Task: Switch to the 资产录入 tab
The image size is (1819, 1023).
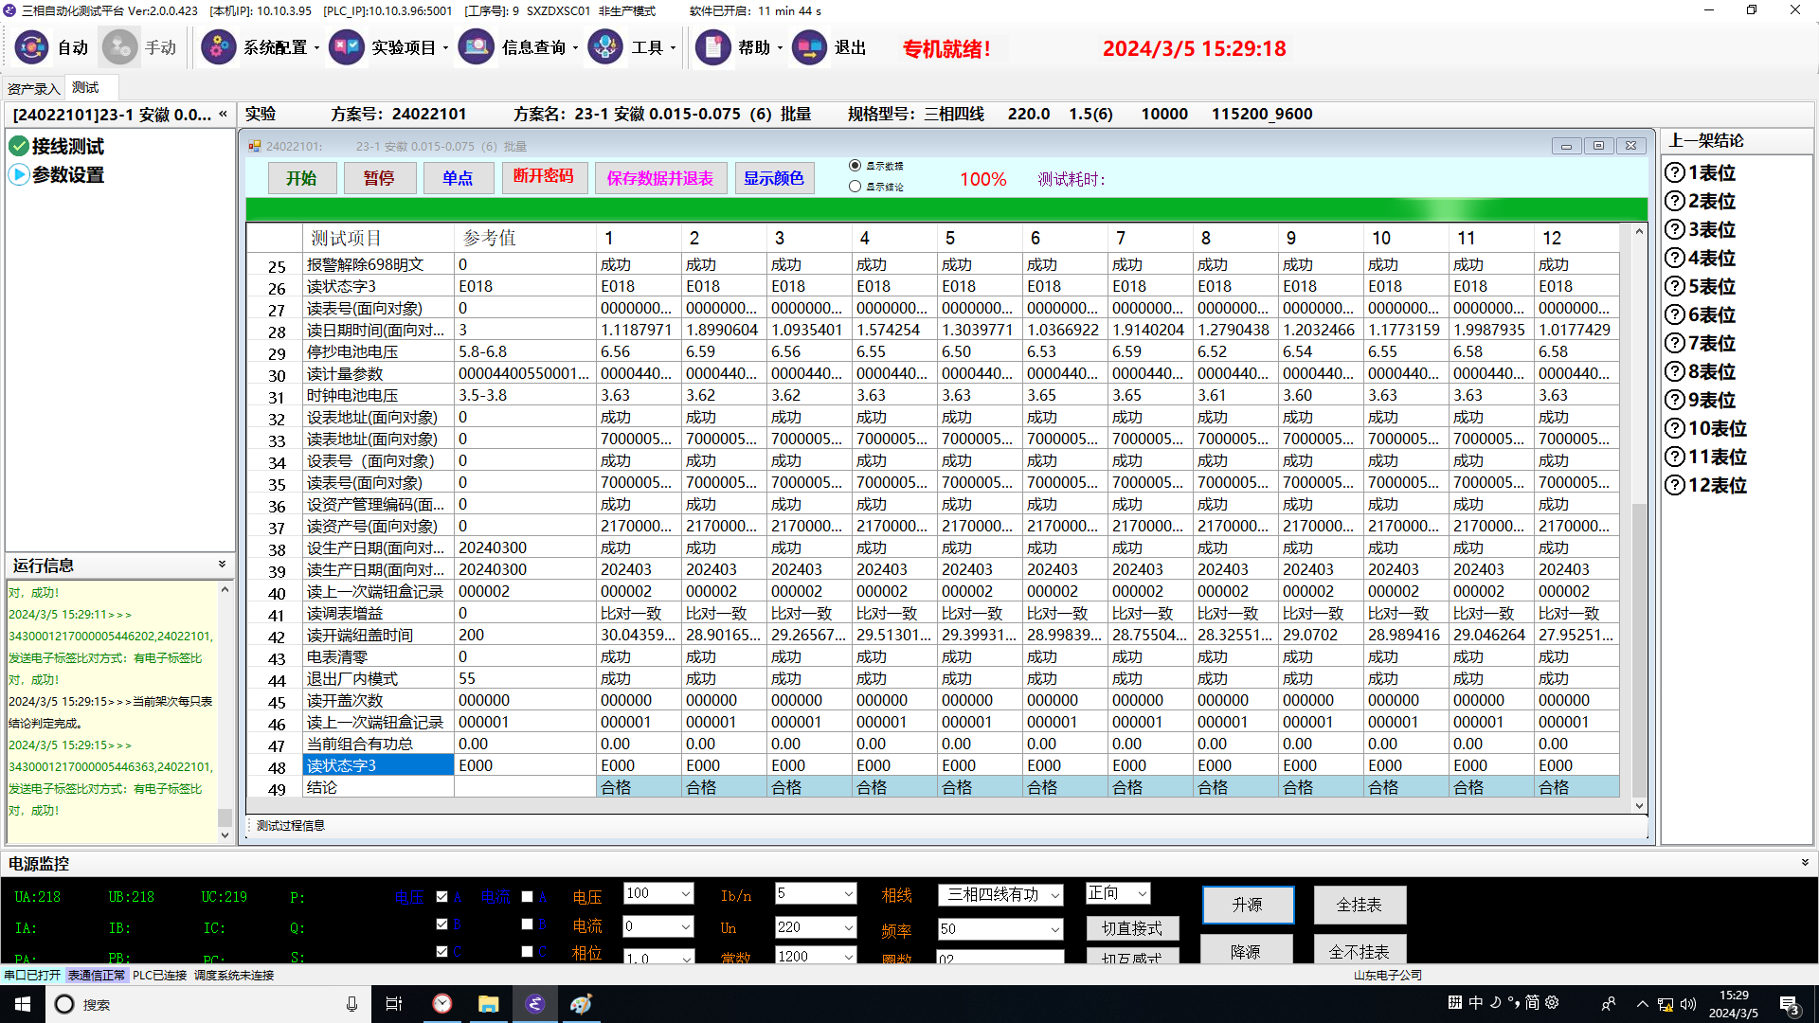Action: click(x=34, y=88)
